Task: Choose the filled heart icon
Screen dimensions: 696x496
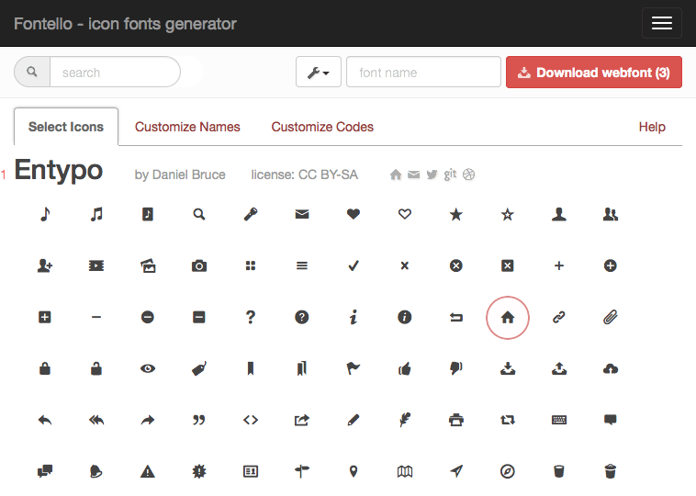Action: coord(354,215)
